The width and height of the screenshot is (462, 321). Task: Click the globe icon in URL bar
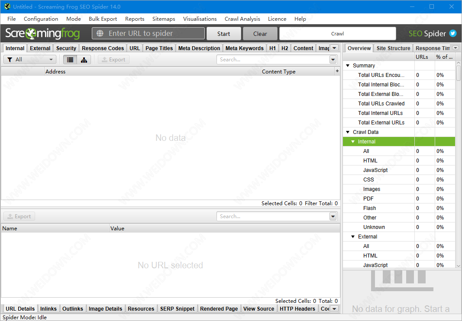click(x=100, y=34)
